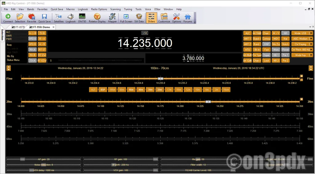The height and width of the screenshot is (174, 315).
Task: Select the 40m band button
Action: (141, 90)
